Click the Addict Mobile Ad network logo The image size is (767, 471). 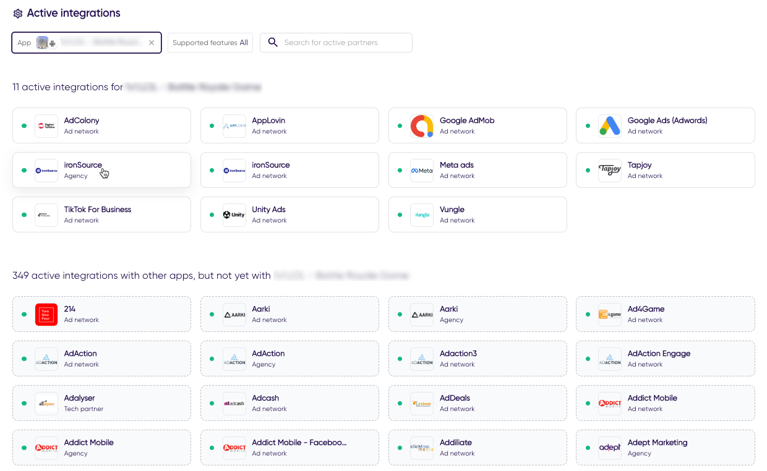tap(610, 403)
